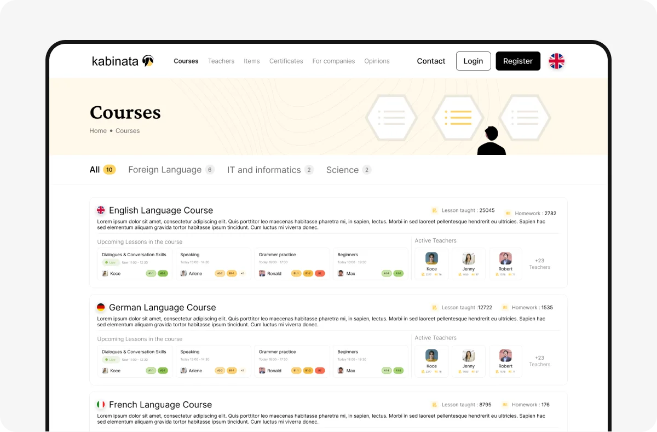Click the French flag beside French Language Course
This screenshot has height=432, width=657.
(101, 405)
